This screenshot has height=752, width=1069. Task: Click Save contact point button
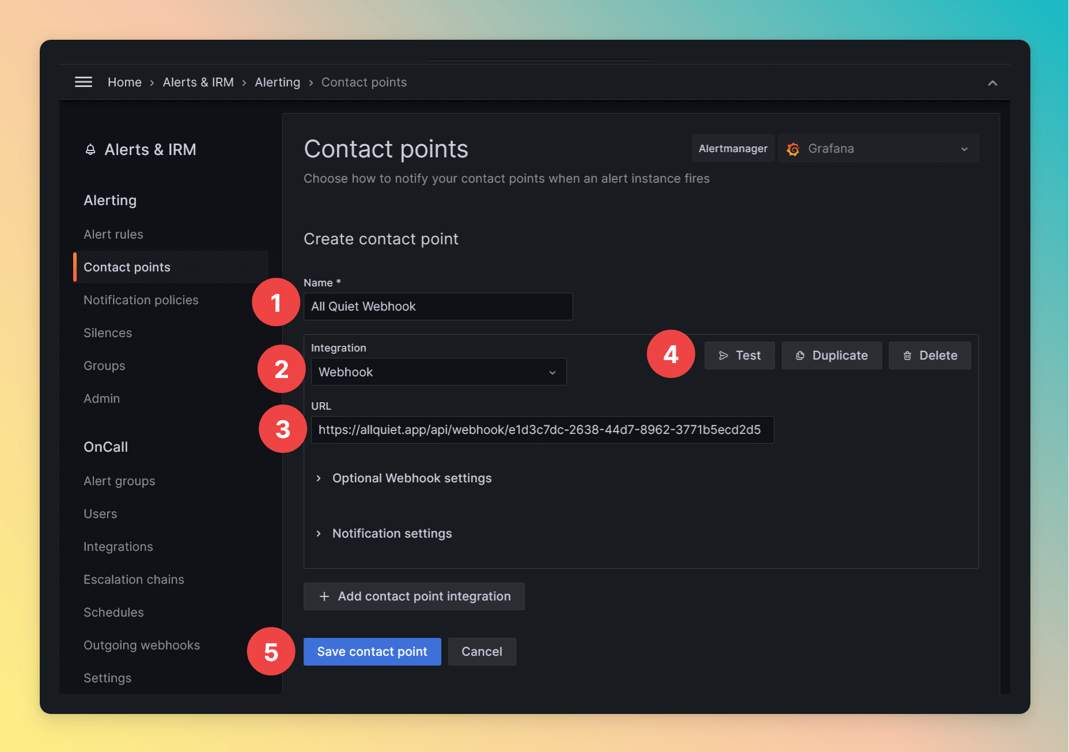tap(372, 652)
